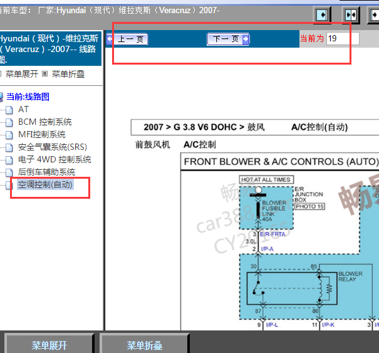This screenshot has width=379, height=353.
Task: Click the I/P-K connector label
Action: coord(328,325)
